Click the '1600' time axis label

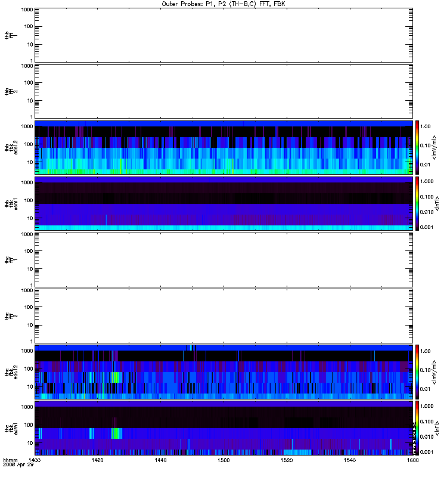click(412, 460)
